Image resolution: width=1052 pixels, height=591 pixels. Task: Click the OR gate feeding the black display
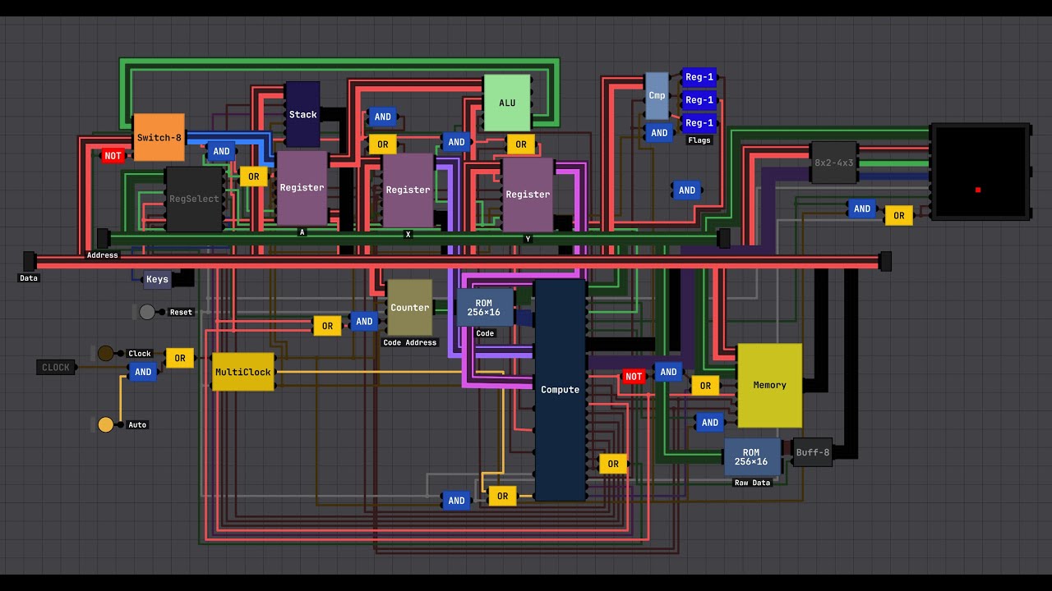(x=898, y=216)
